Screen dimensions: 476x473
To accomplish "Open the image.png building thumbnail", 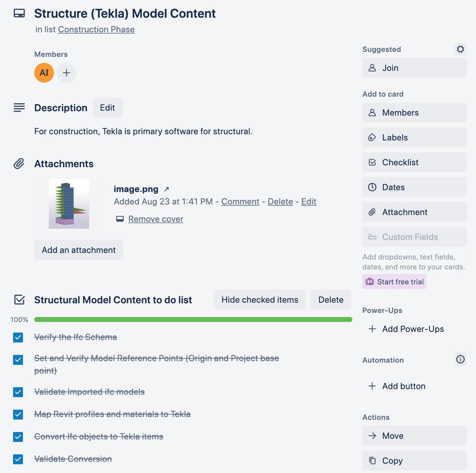I will [x=69, y=204].
